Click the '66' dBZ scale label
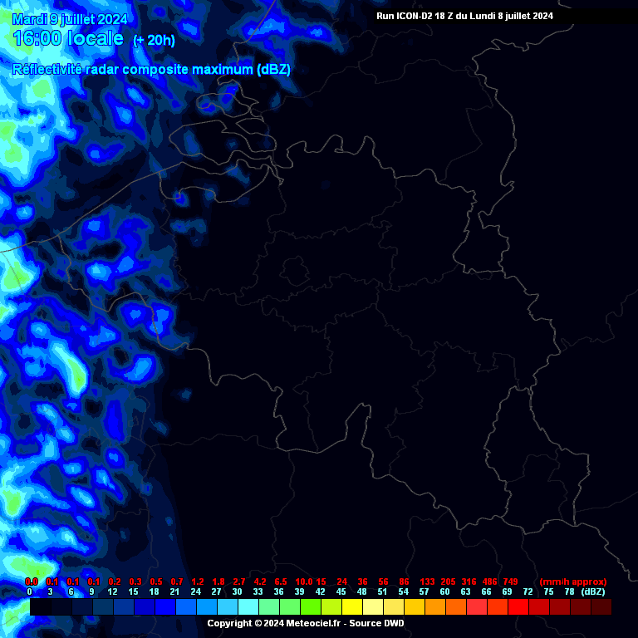The width and height of the screenshot is (638, 638). 486,591
